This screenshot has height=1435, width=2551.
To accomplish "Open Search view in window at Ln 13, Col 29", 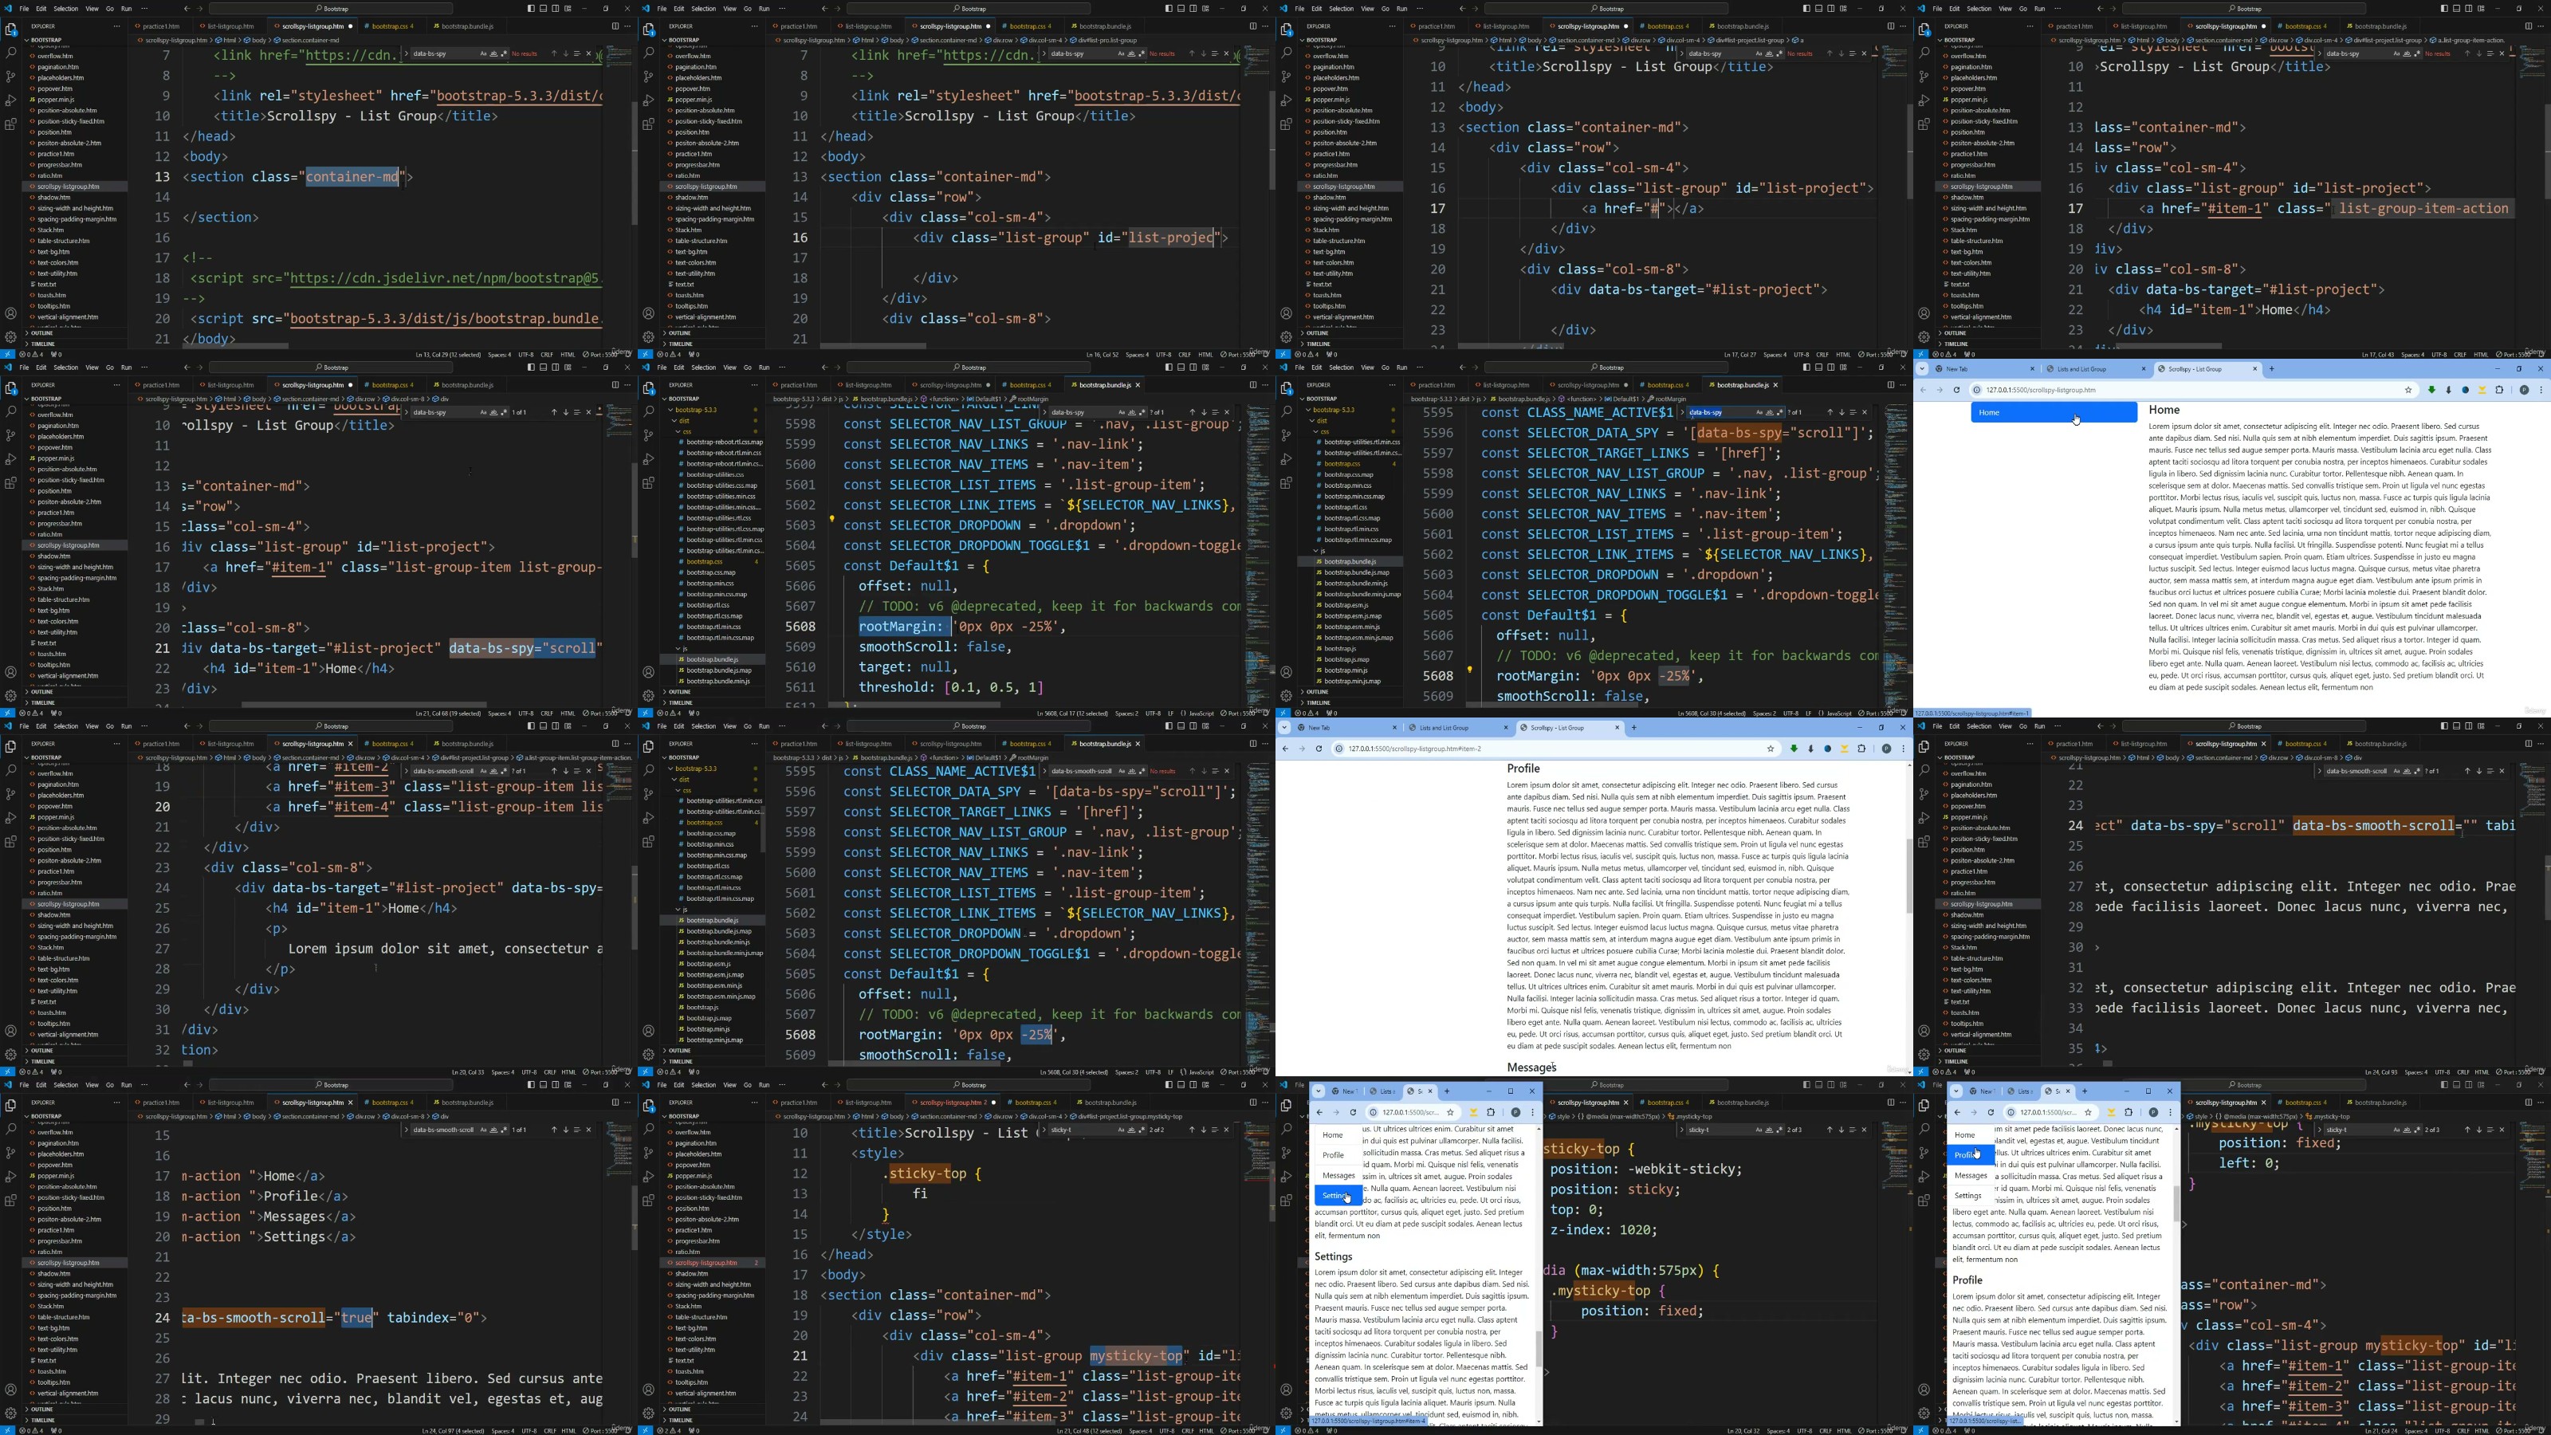I will 11,53.
